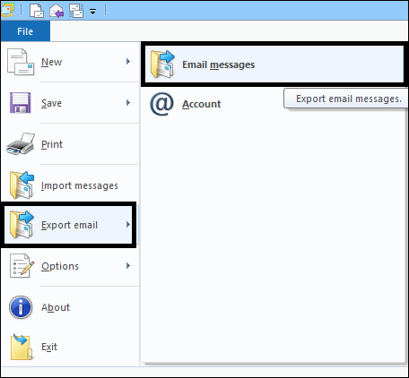Open the File tab
The image size is (409, 378).
pyautogui.click(x=25, y=31)
